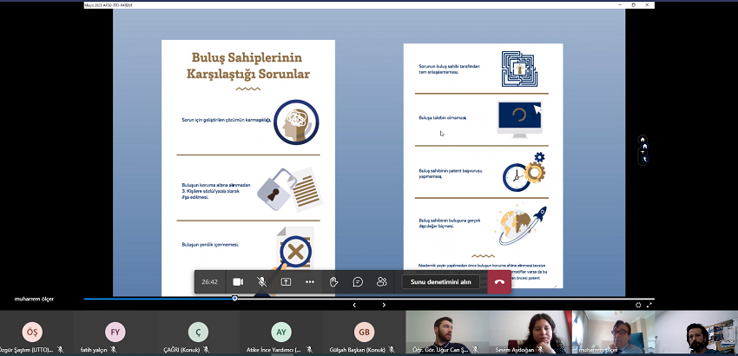Click the home icon on the slide's right edge
Screen dimensions: 738x356
click(x=642, y=139)
